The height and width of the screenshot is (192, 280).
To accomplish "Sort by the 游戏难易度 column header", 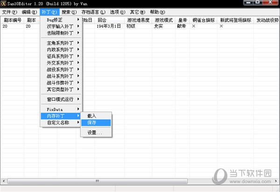I will click(138, 20).
